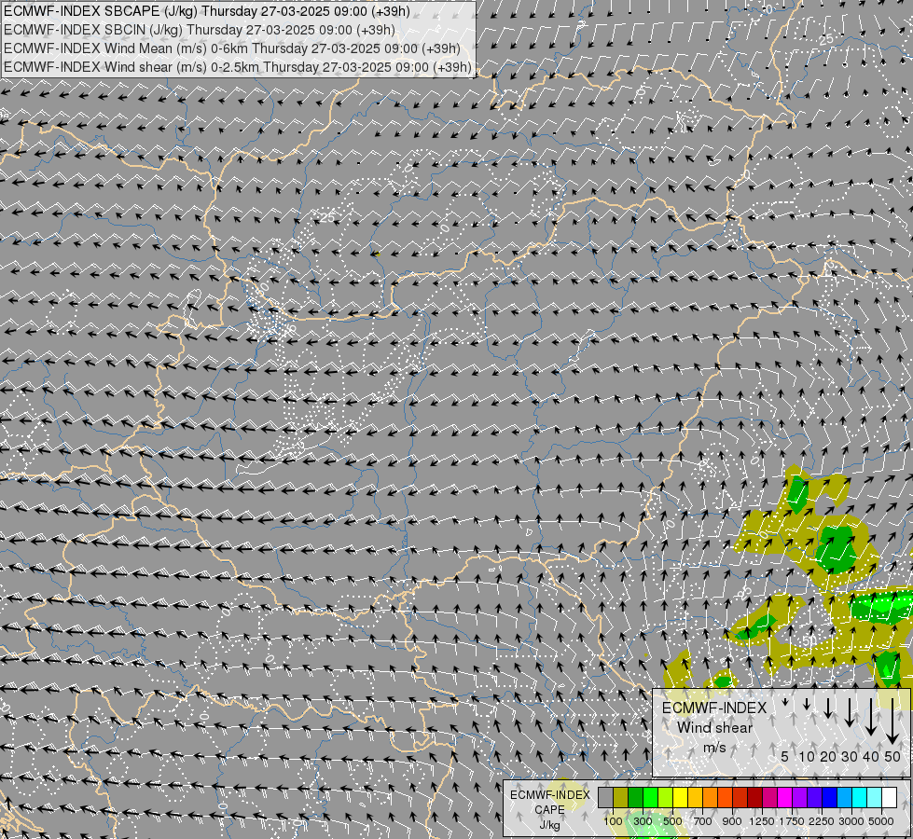Click the '900' CAPE scale label

(x=732, y=821)
